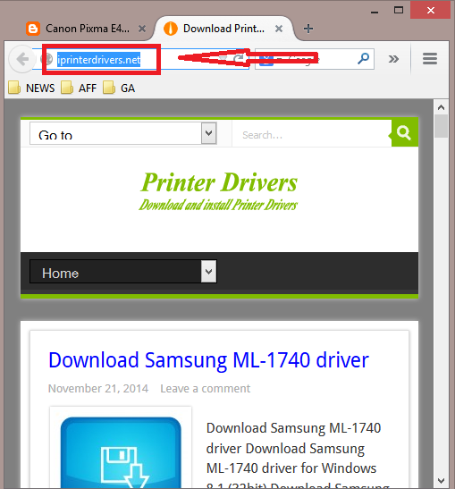Click the green site search button
This screenshot has width=455, height=489.
(404, 133)
